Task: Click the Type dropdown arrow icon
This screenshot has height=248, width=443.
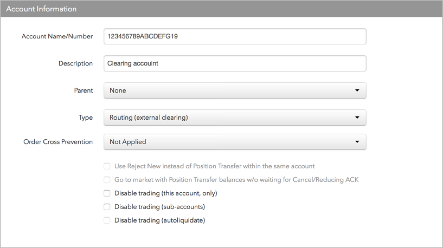Action: 357,118
